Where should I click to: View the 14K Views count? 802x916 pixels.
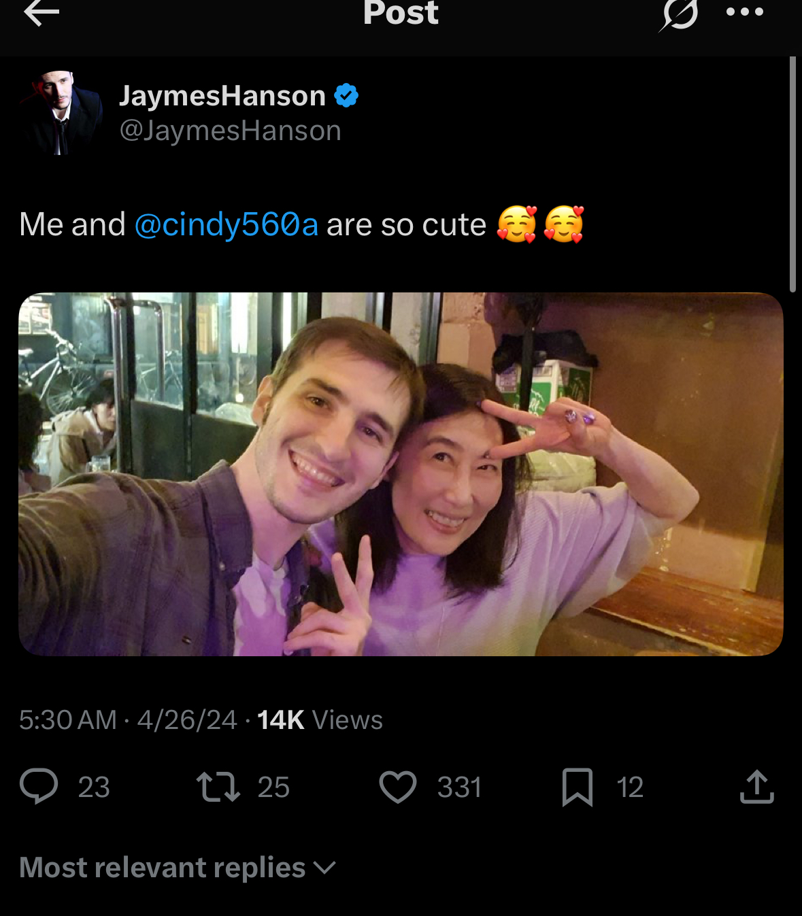(320, 720)
